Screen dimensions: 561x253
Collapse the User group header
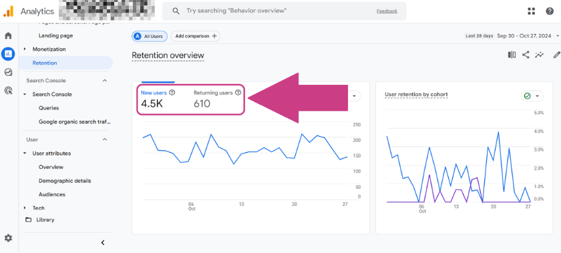[x=105, y=140]
